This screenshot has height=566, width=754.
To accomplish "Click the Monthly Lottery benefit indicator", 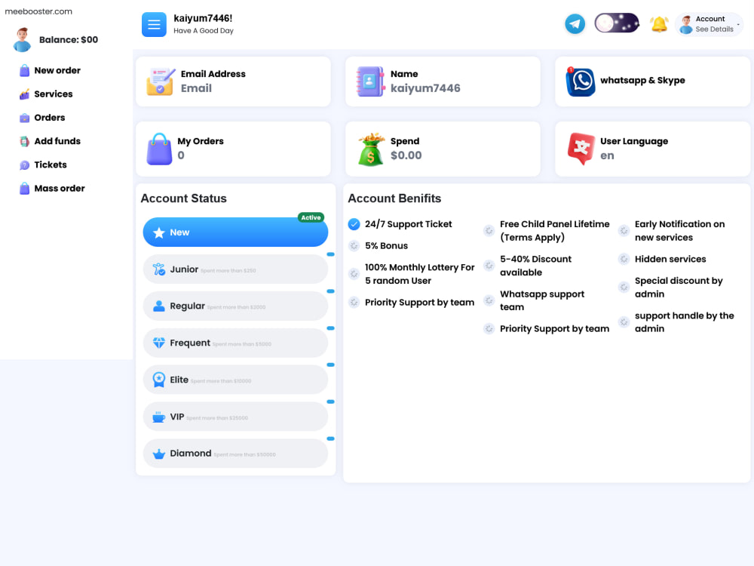I will (354, 274).
